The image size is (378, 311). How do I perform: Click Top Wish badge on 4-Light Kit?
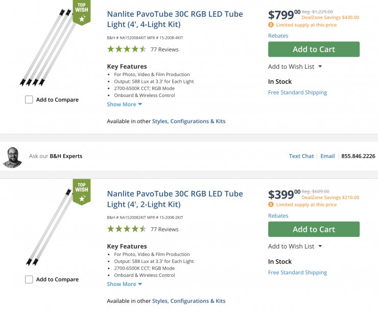tap(81, 12)
